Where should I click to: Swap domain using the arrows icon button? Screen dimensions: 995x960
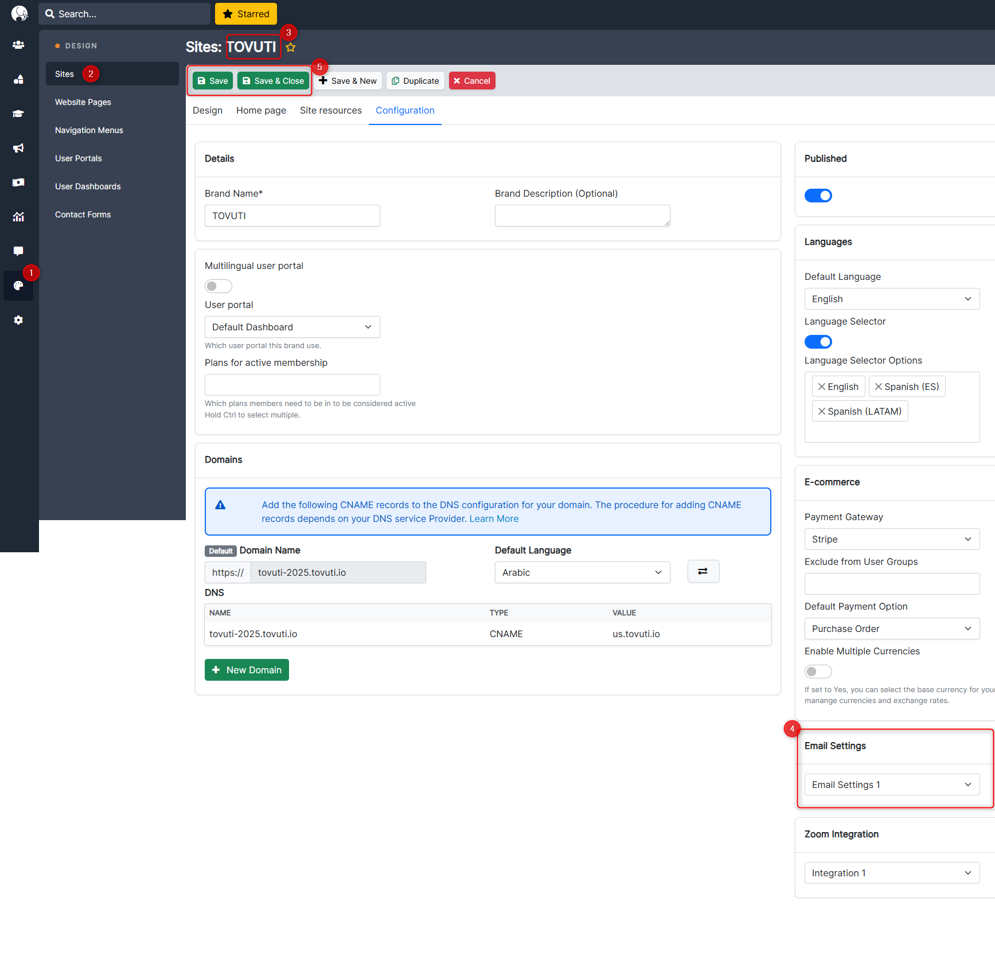(x=703, y=571)
